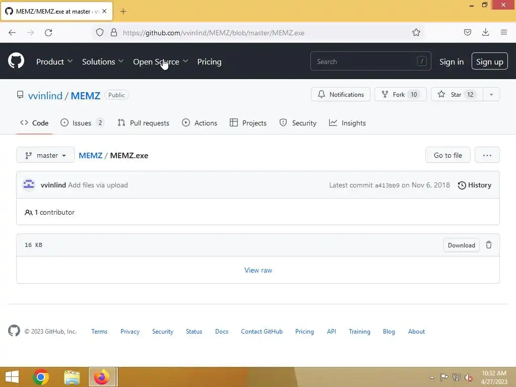Show hidden tray icons arrow
This screenshot has height=387, width=516.
tap(432, 377)
